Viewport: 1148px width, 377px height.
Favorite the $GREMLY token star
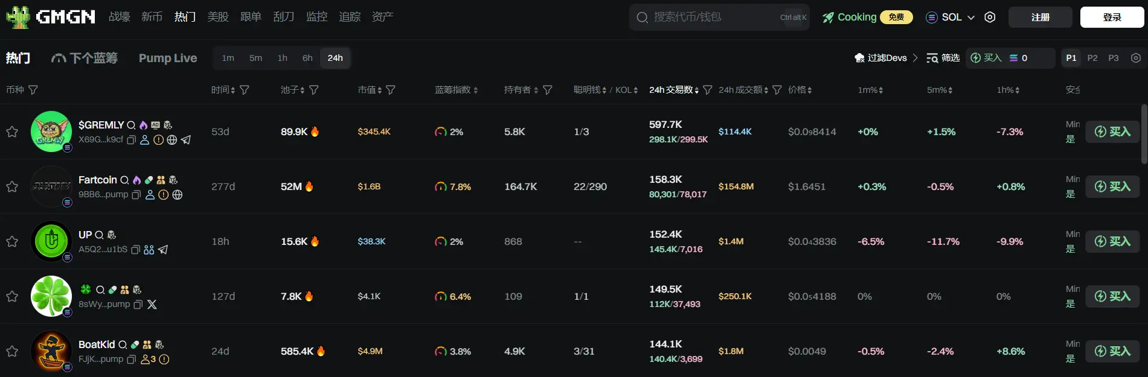(12, 131)
